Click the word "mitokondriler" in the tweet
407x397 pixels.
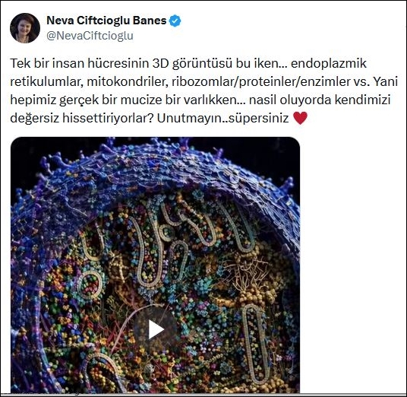126,81
